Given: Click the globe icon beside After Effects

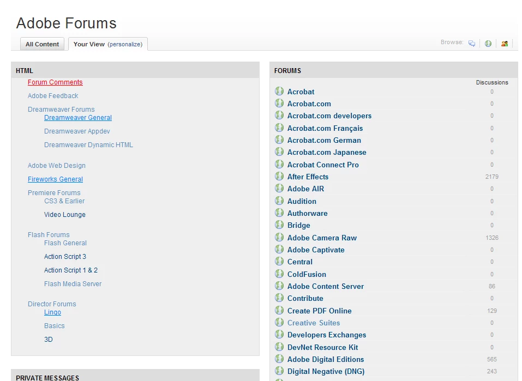Looking at the screenshot, I should (x=279, y=176).
